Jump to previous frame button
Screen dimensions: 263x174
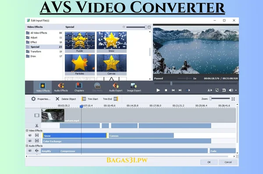[173, 90]
